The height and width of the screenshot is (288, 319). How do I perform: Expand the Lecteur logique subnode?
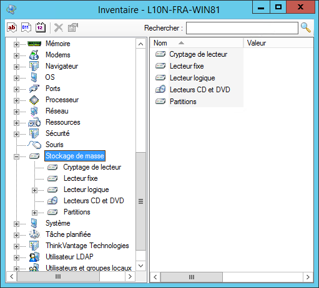click(34, 190)
